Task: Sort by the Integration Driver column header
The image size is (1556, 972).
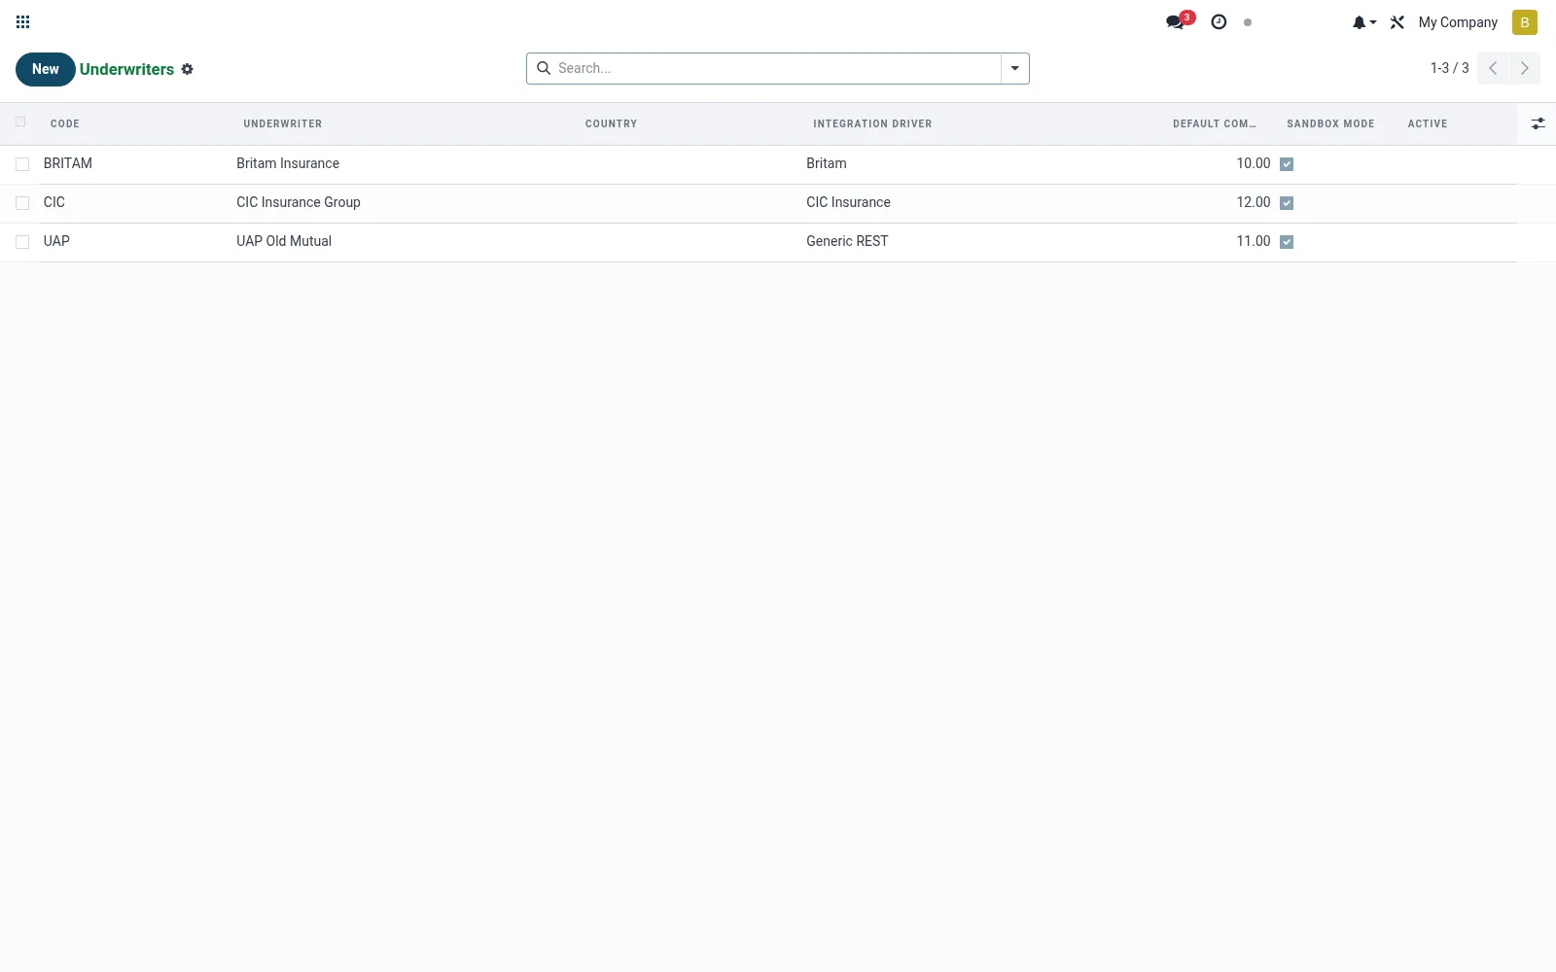Action: [x=872, y=123]
